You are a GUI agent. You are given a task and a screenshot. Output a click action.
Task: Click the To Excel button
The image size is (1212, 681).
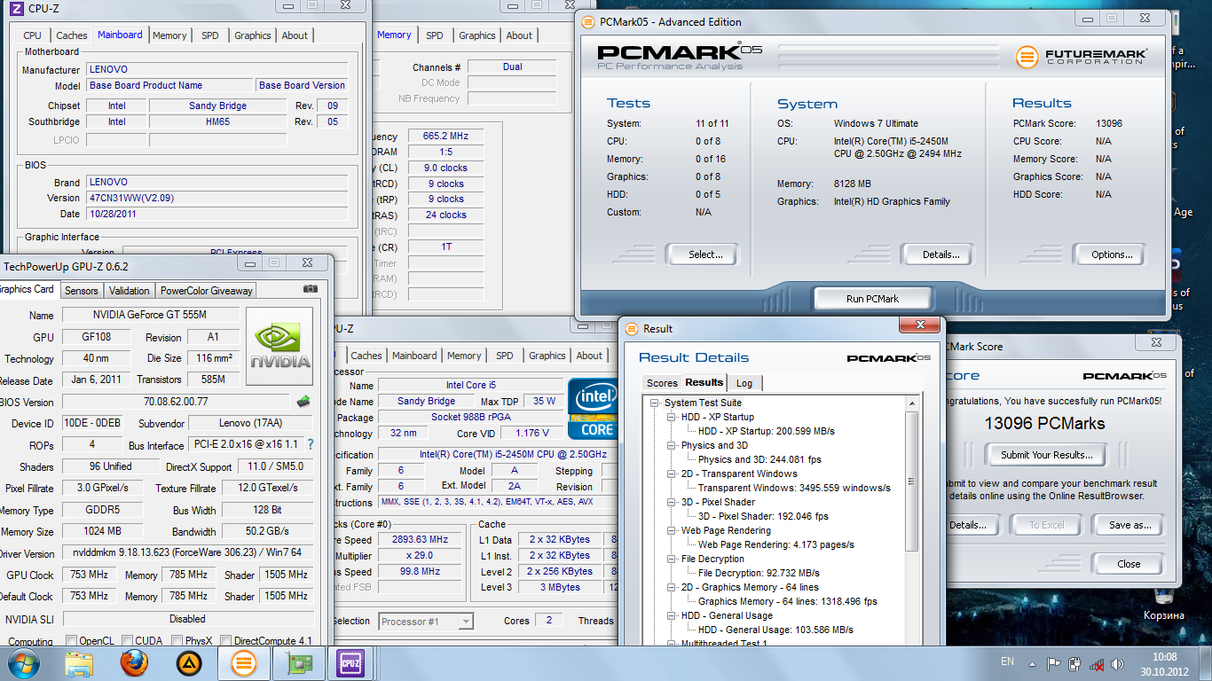(1046, 525)
